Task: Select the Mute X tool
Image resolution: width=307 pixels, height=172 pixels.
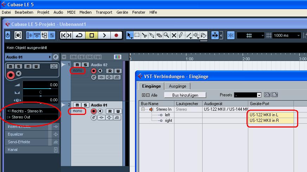Action: [174, 35]
